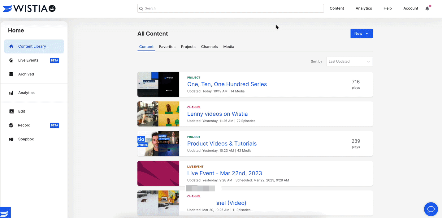
Task: Focus the Search input field
Action: click(x=231, y=8)
